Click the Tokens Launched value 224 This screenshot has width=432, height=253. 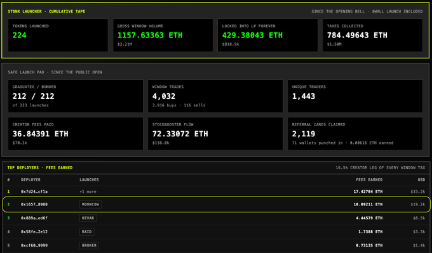(x=19, y=36)
